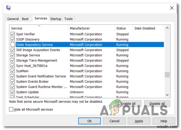Open the Tools tab
This screenshot has height=130, width=181.
coord(69,19)
